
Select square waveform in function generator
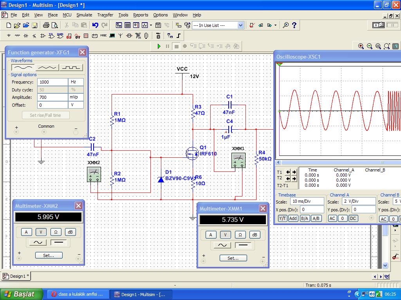(x=71, y=68)
